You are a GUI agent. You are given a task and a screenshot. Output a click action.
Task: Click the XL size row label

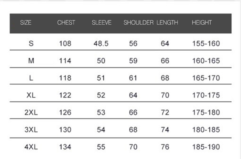click(x=31, y=95)
